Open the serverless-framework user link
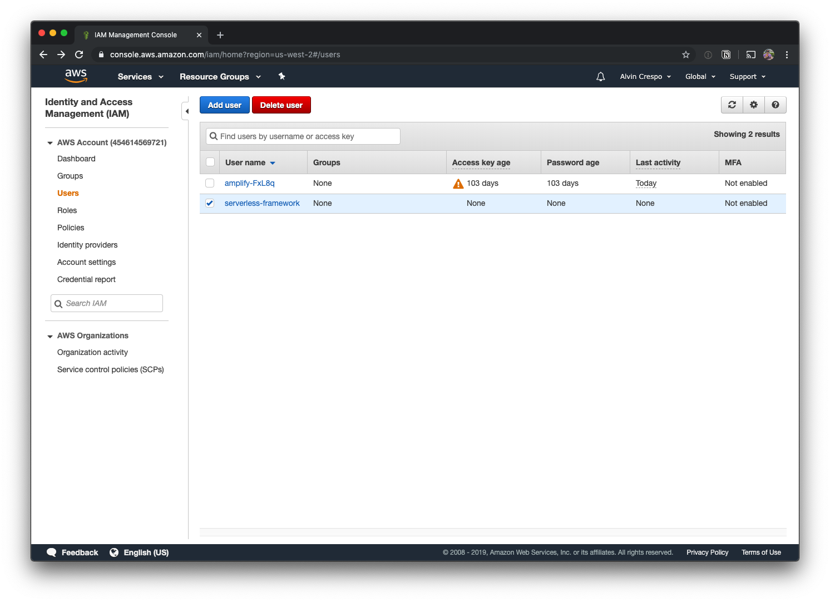This screenshot has width=830, height=602. point(262,203)
